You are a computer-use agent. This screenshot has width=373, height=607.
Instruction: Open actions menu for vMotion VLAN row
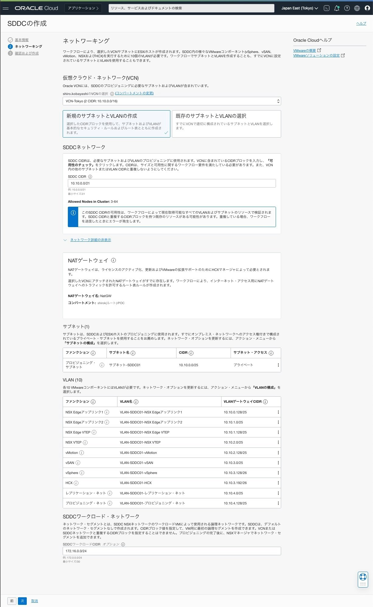(x=278, y=453)
